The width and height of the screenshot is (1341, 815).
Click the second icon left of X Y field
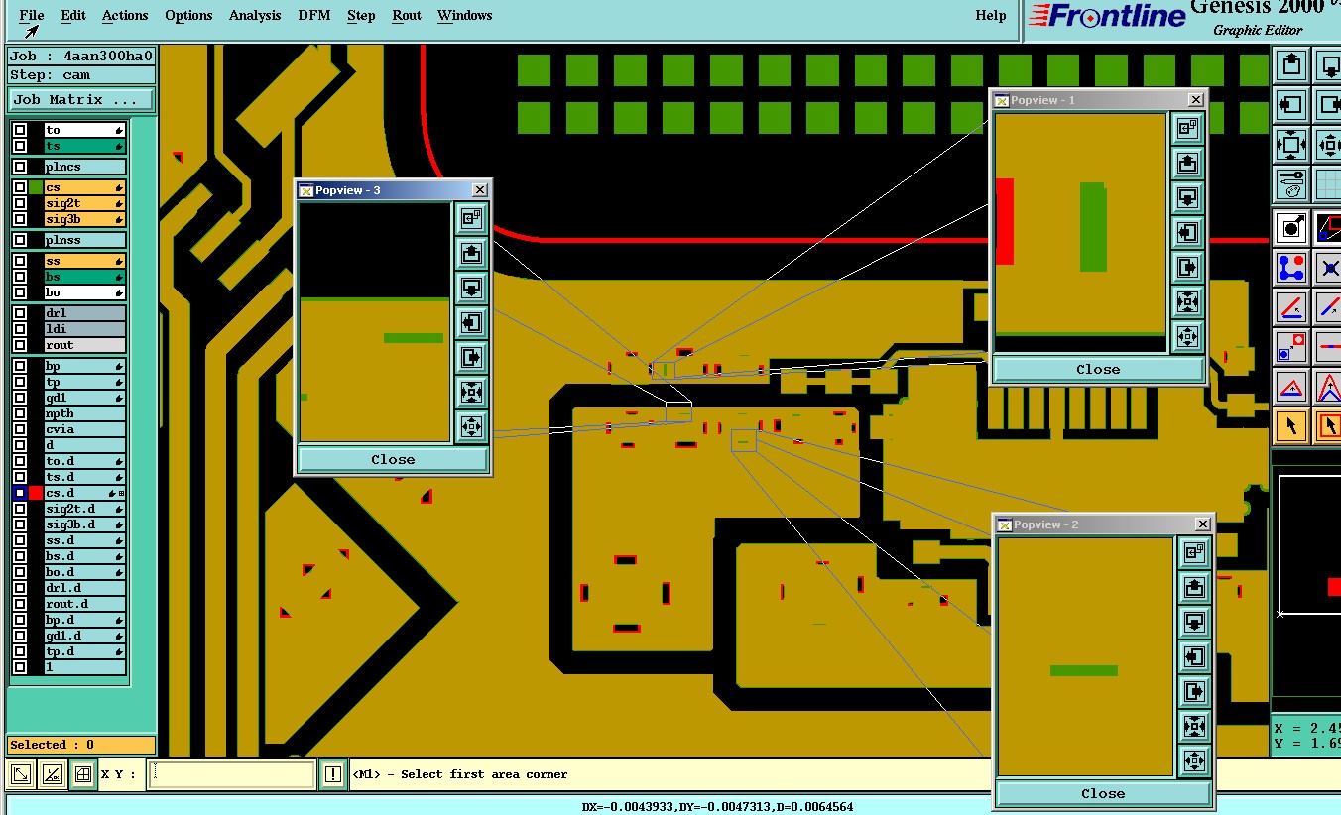53,774
